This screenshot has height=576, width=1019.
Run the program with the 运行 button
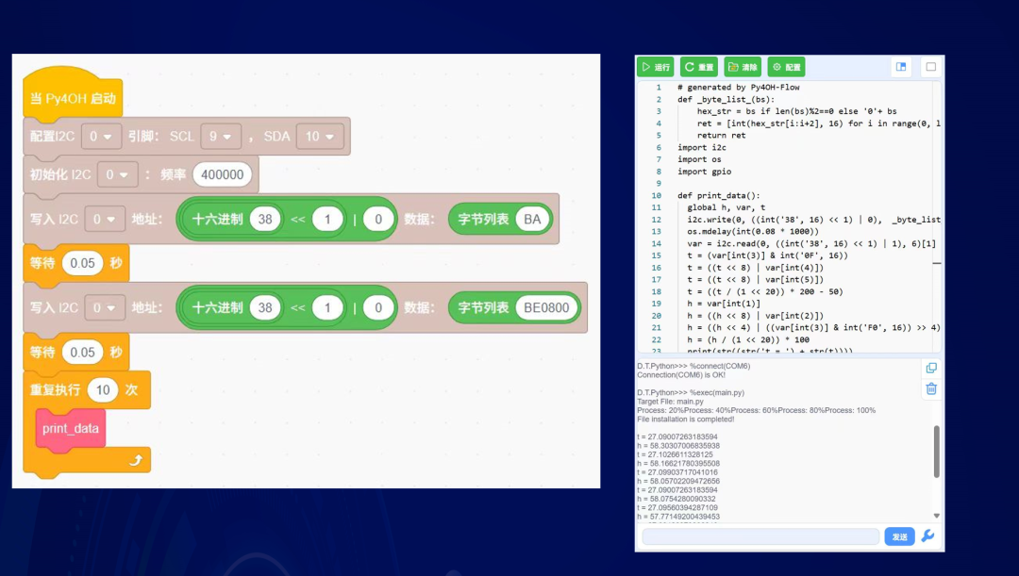click(656, 67)
